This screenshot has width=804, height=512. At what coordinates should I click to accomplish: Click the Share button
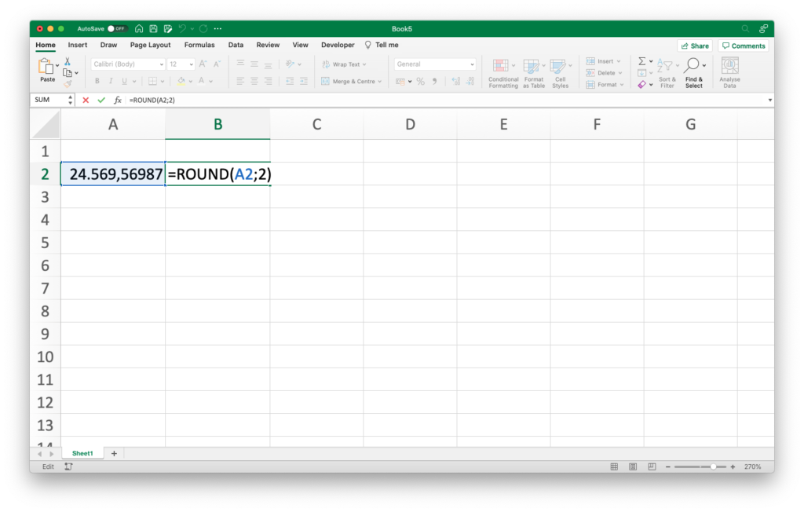coord(694,46)
